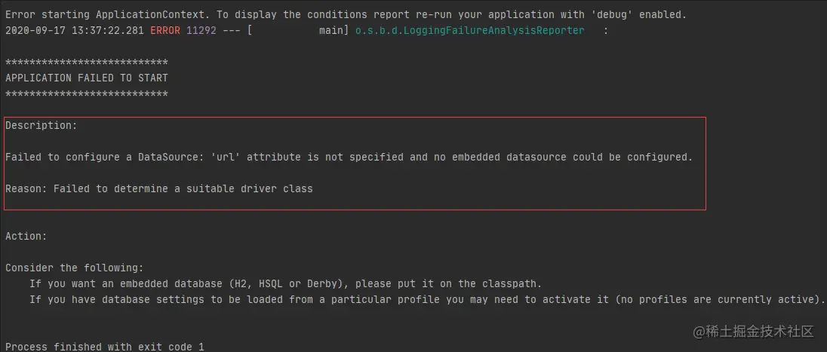
Task: Click the timestamp 2020-09-17 13:37:22.281
Action: tap(75, 31)
